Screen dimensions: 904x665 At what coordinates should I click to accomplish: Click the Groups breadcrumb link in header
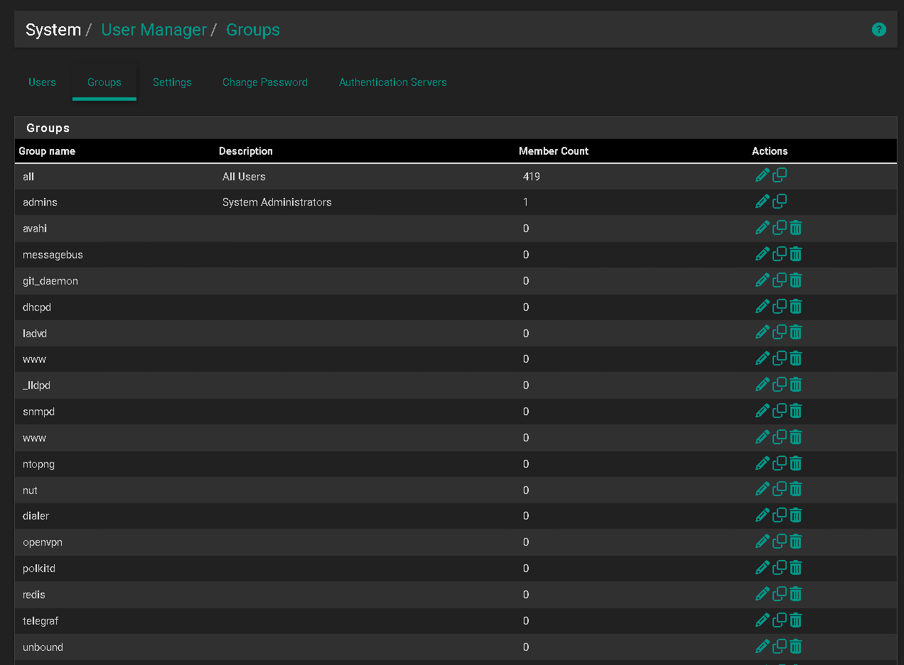tap(253, 30)
